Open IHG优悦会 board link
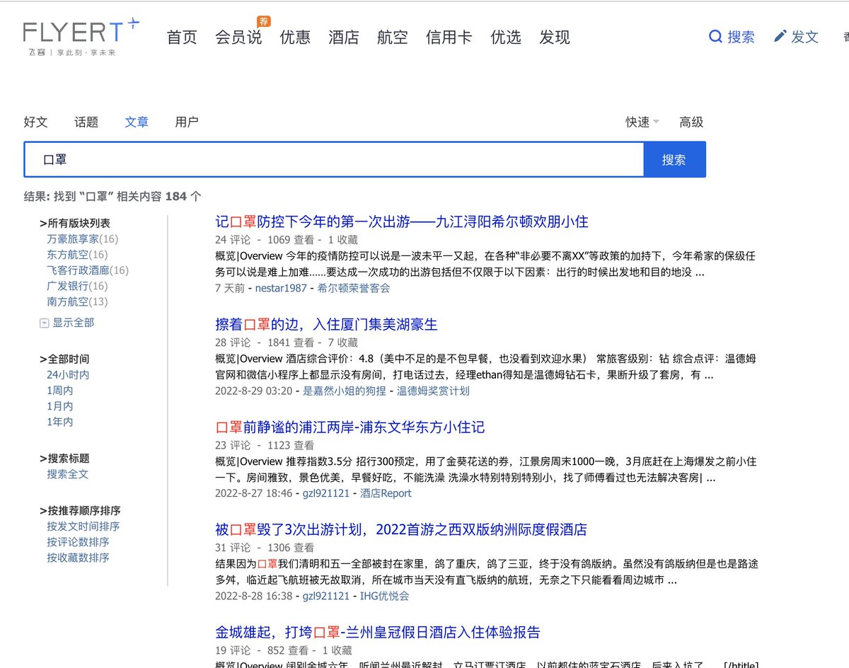 click(x=384, y=596)
